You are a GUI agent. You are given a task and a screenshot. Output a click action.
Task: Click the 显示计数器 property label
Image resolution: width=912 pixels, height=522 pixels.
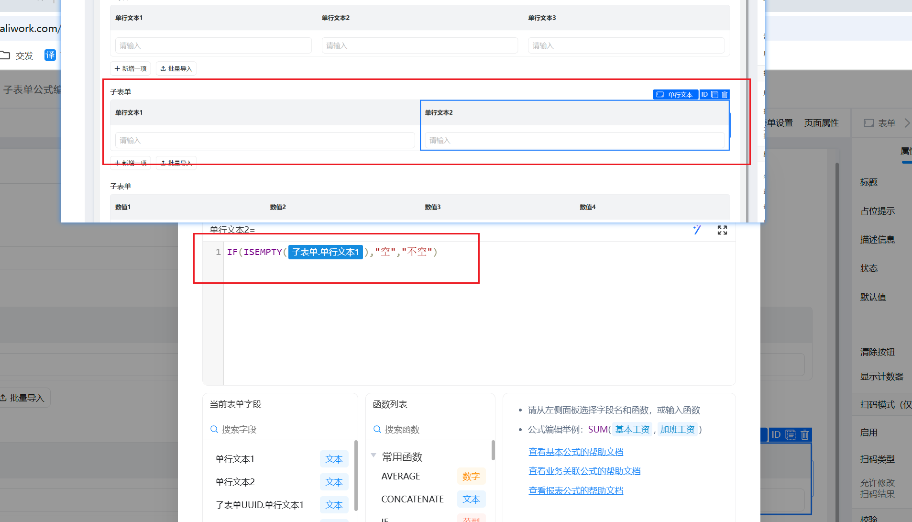[882, 377]
